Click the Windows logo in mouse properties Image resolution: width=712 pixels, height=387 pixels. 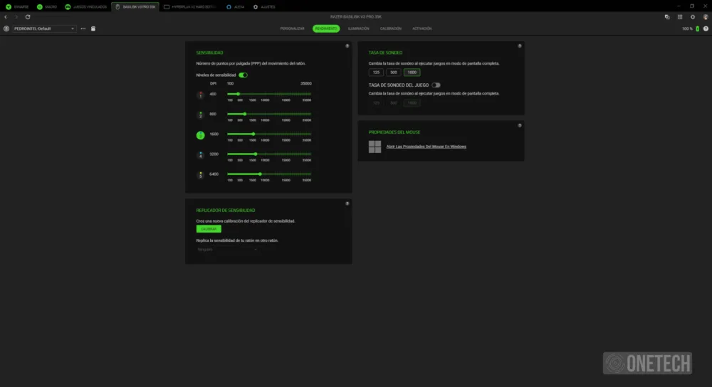(x=375, y=147)
